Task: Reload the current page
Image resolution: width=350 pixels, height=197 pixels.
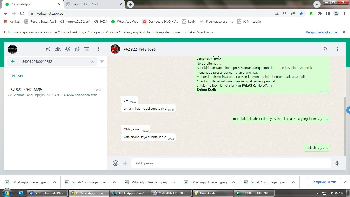Action: [x=22, y=13]
